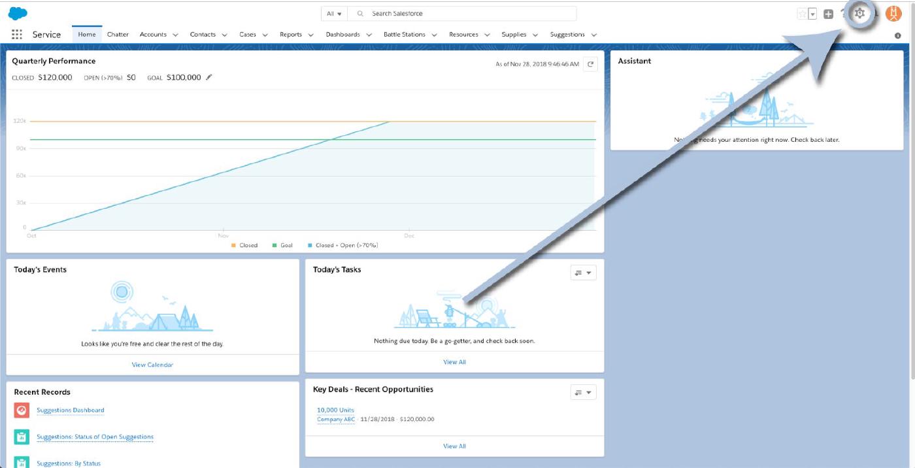The height and width of the screenshot is (468, 915).
Task: Select the Home tab
Action: (87, 35)
